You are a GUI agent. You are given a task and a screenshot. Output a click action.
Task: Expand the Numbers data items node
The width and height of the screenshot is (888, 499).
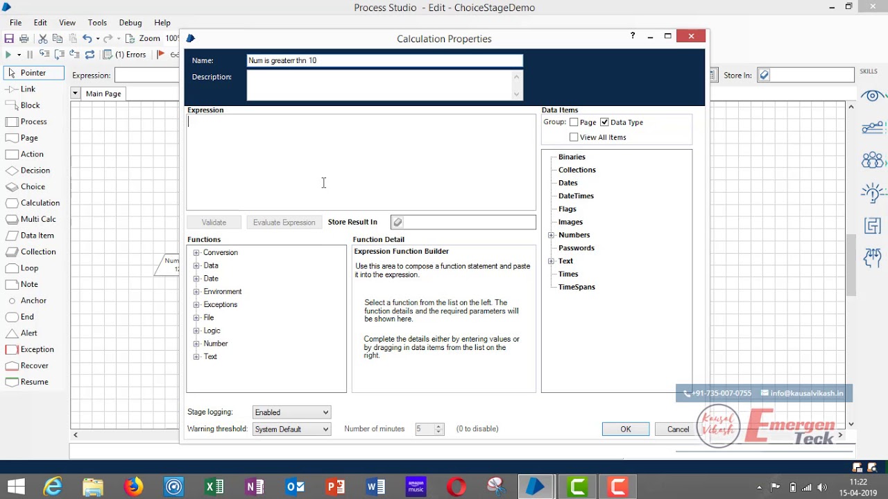[x=552, y=235]
